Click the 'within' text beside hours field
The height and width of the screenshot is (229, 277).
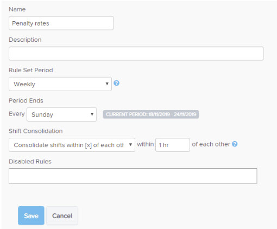[146, 144]
